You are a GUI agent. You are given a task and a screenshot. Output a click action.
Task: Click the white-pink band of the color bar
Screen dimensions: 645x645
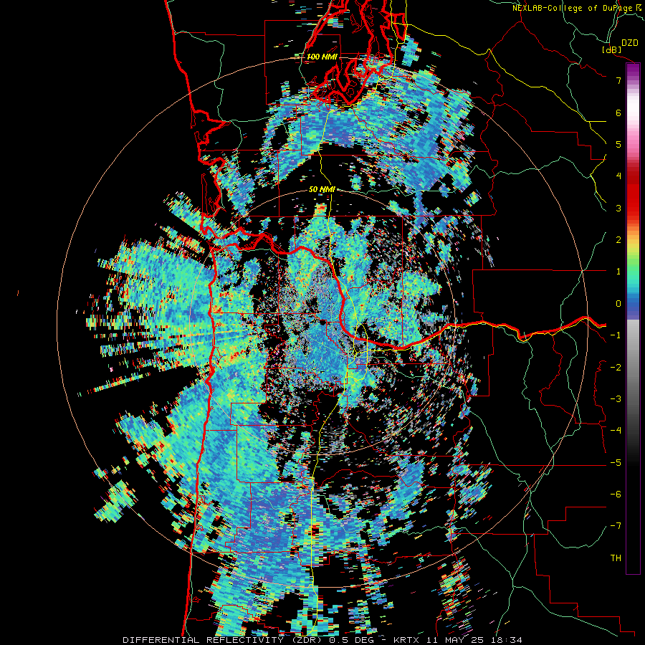coord(633,119)
